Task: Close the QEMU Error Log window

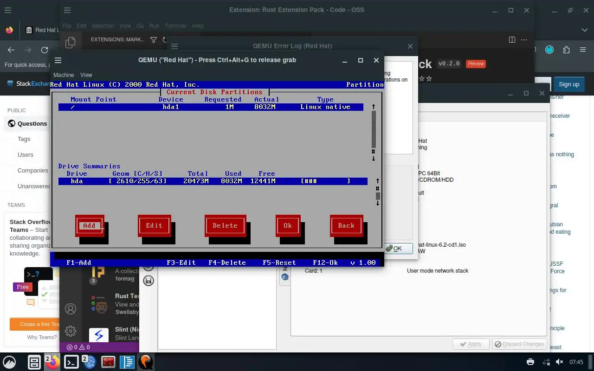Action: coord(410,46)
